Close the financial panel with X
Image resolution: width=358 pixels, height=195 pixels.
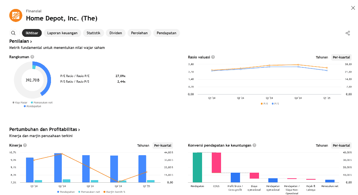353,8
